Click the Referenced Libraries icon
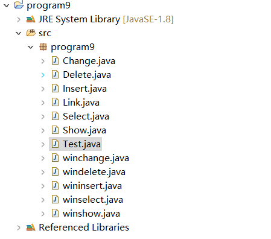The image size is (271, 239). coord(31,228)
